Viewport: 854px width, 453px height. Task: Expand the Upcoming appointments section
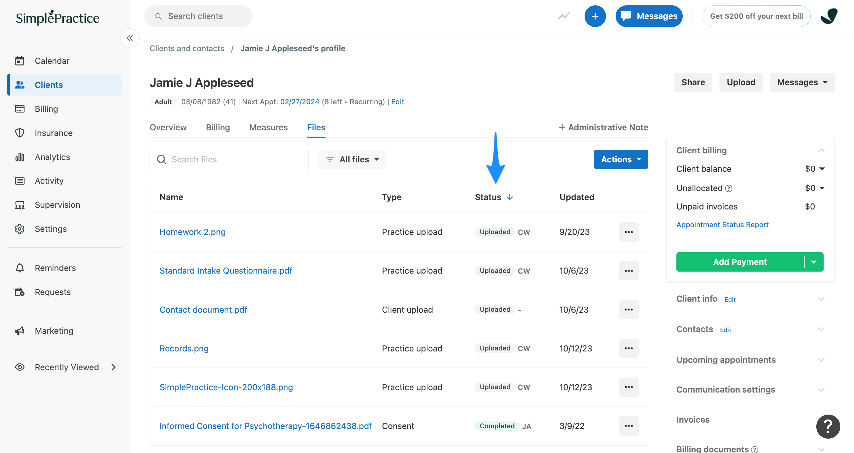point(821,360)
